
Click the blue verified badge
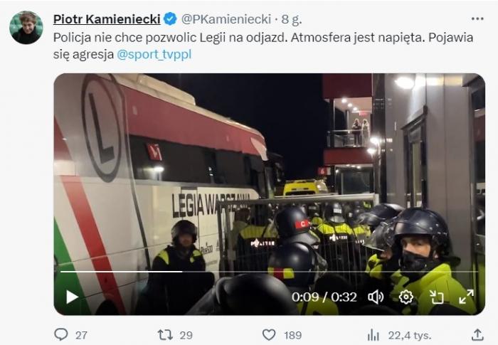pos(170,19)
